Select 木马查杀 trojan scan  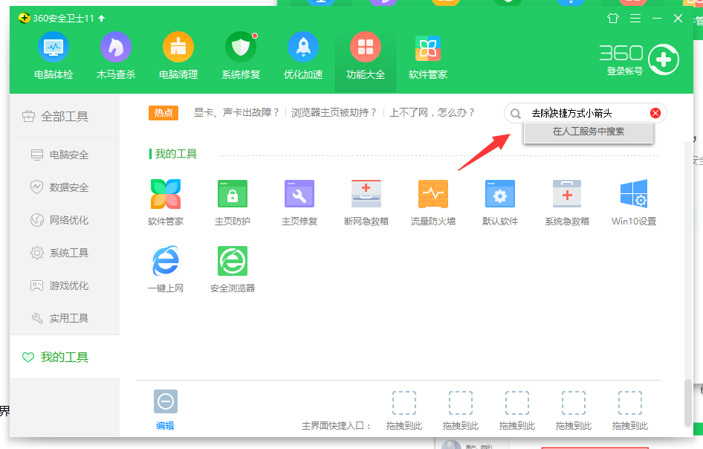115,54
